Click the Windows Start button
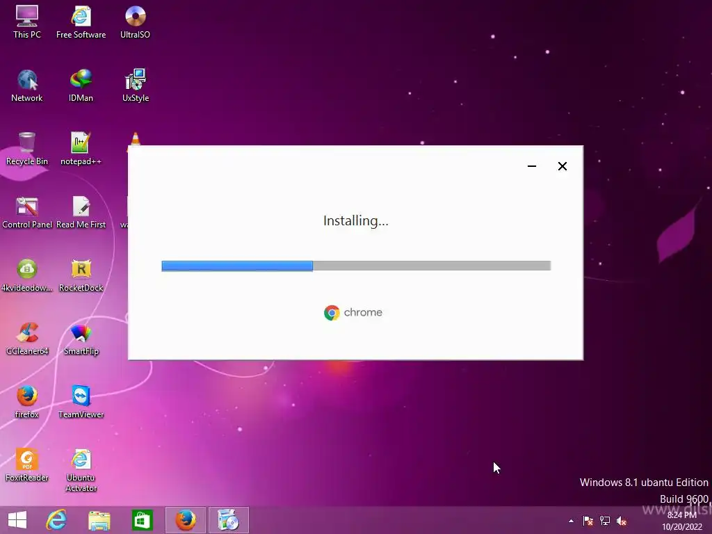 (x=17, y=520)
